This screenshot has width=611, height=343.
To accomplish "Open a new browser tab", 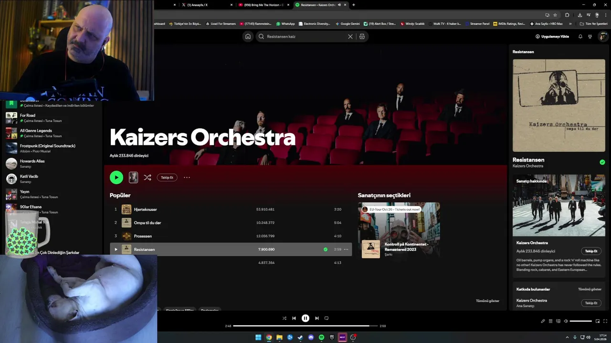I will click(x=353, y=5).
